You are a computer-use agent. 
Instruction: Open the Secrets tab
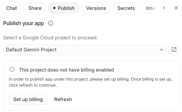(126, 8)
